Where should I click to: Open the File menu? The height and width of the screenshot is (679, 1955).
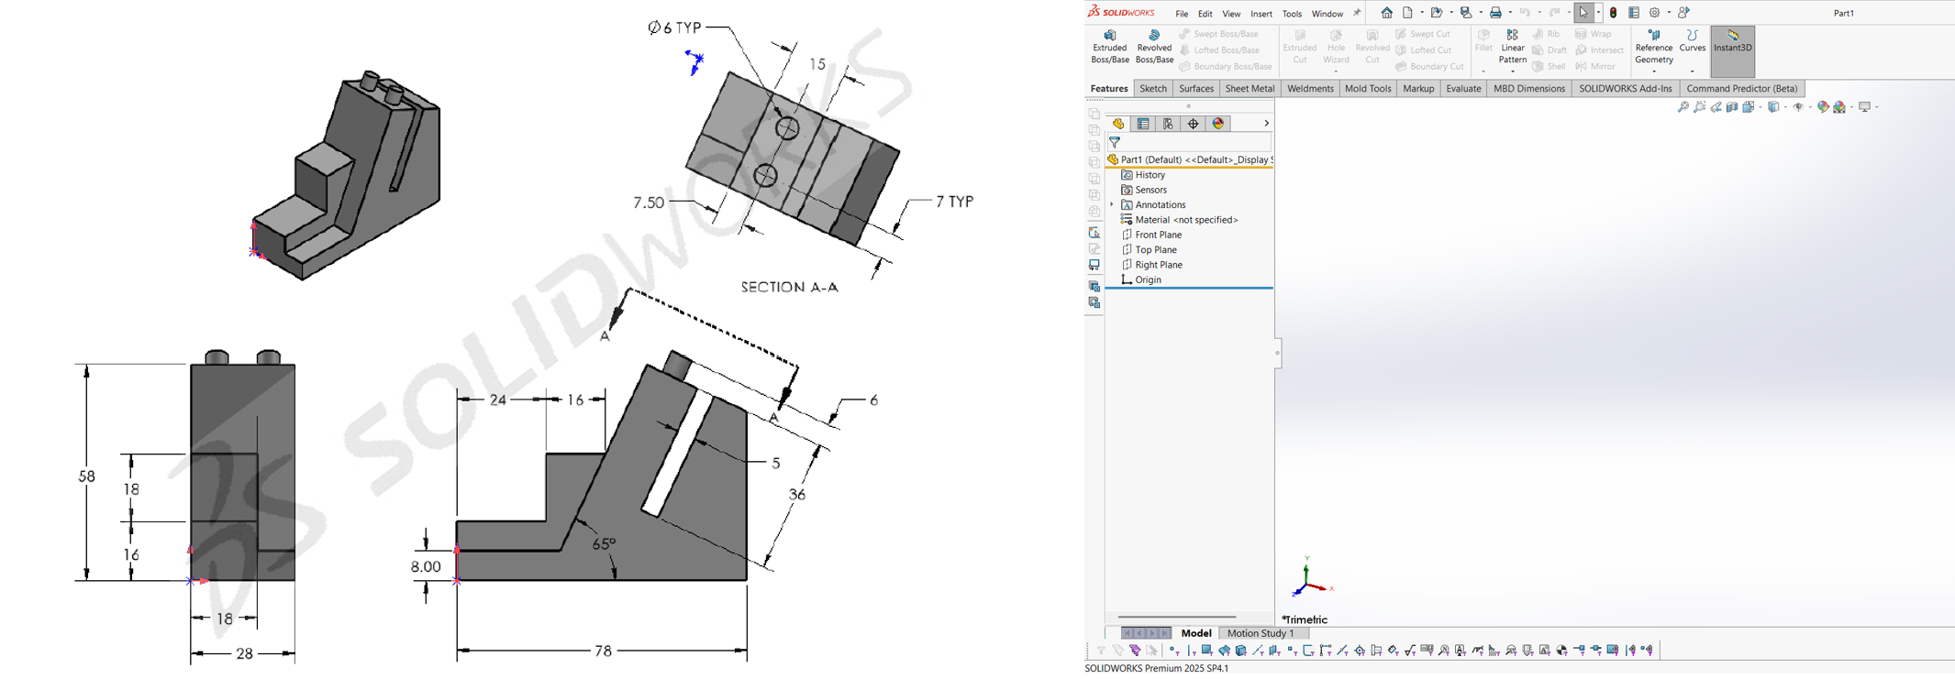pos(1182,14)
